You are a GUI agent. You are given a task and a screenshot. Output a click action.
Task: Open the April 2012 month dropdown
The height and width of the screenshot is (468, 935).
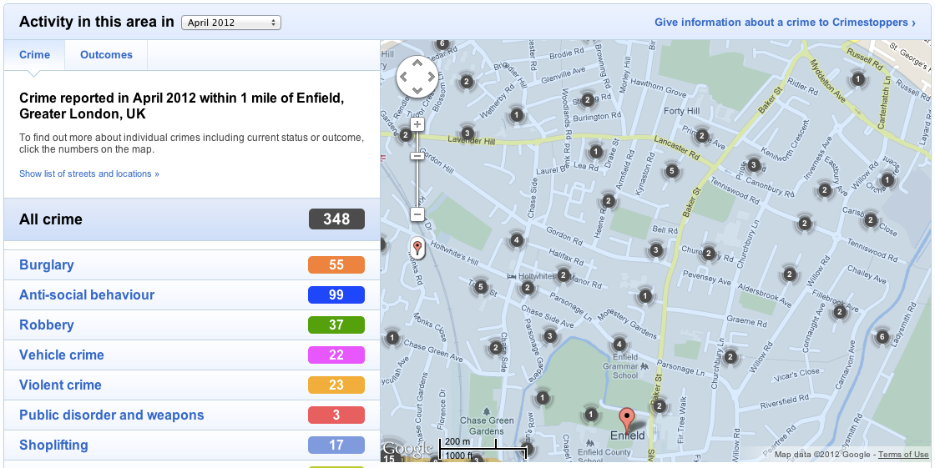click(x=231, y=23)
